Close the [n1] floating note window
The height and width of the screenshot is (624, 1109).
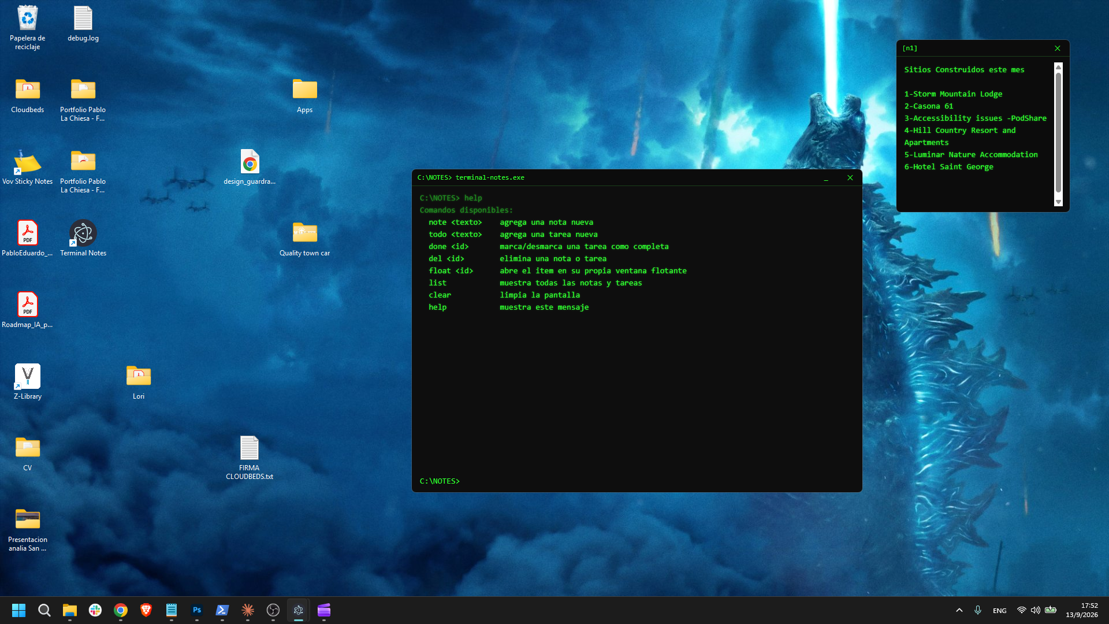coord(1058,49)
